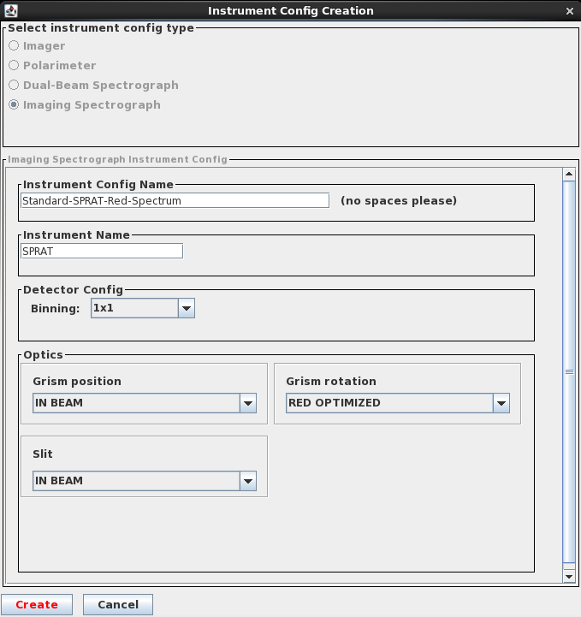Viewport: 581px width, 617px height.
Task: Click the Instrument Config Name field
Action: point(175,201)
